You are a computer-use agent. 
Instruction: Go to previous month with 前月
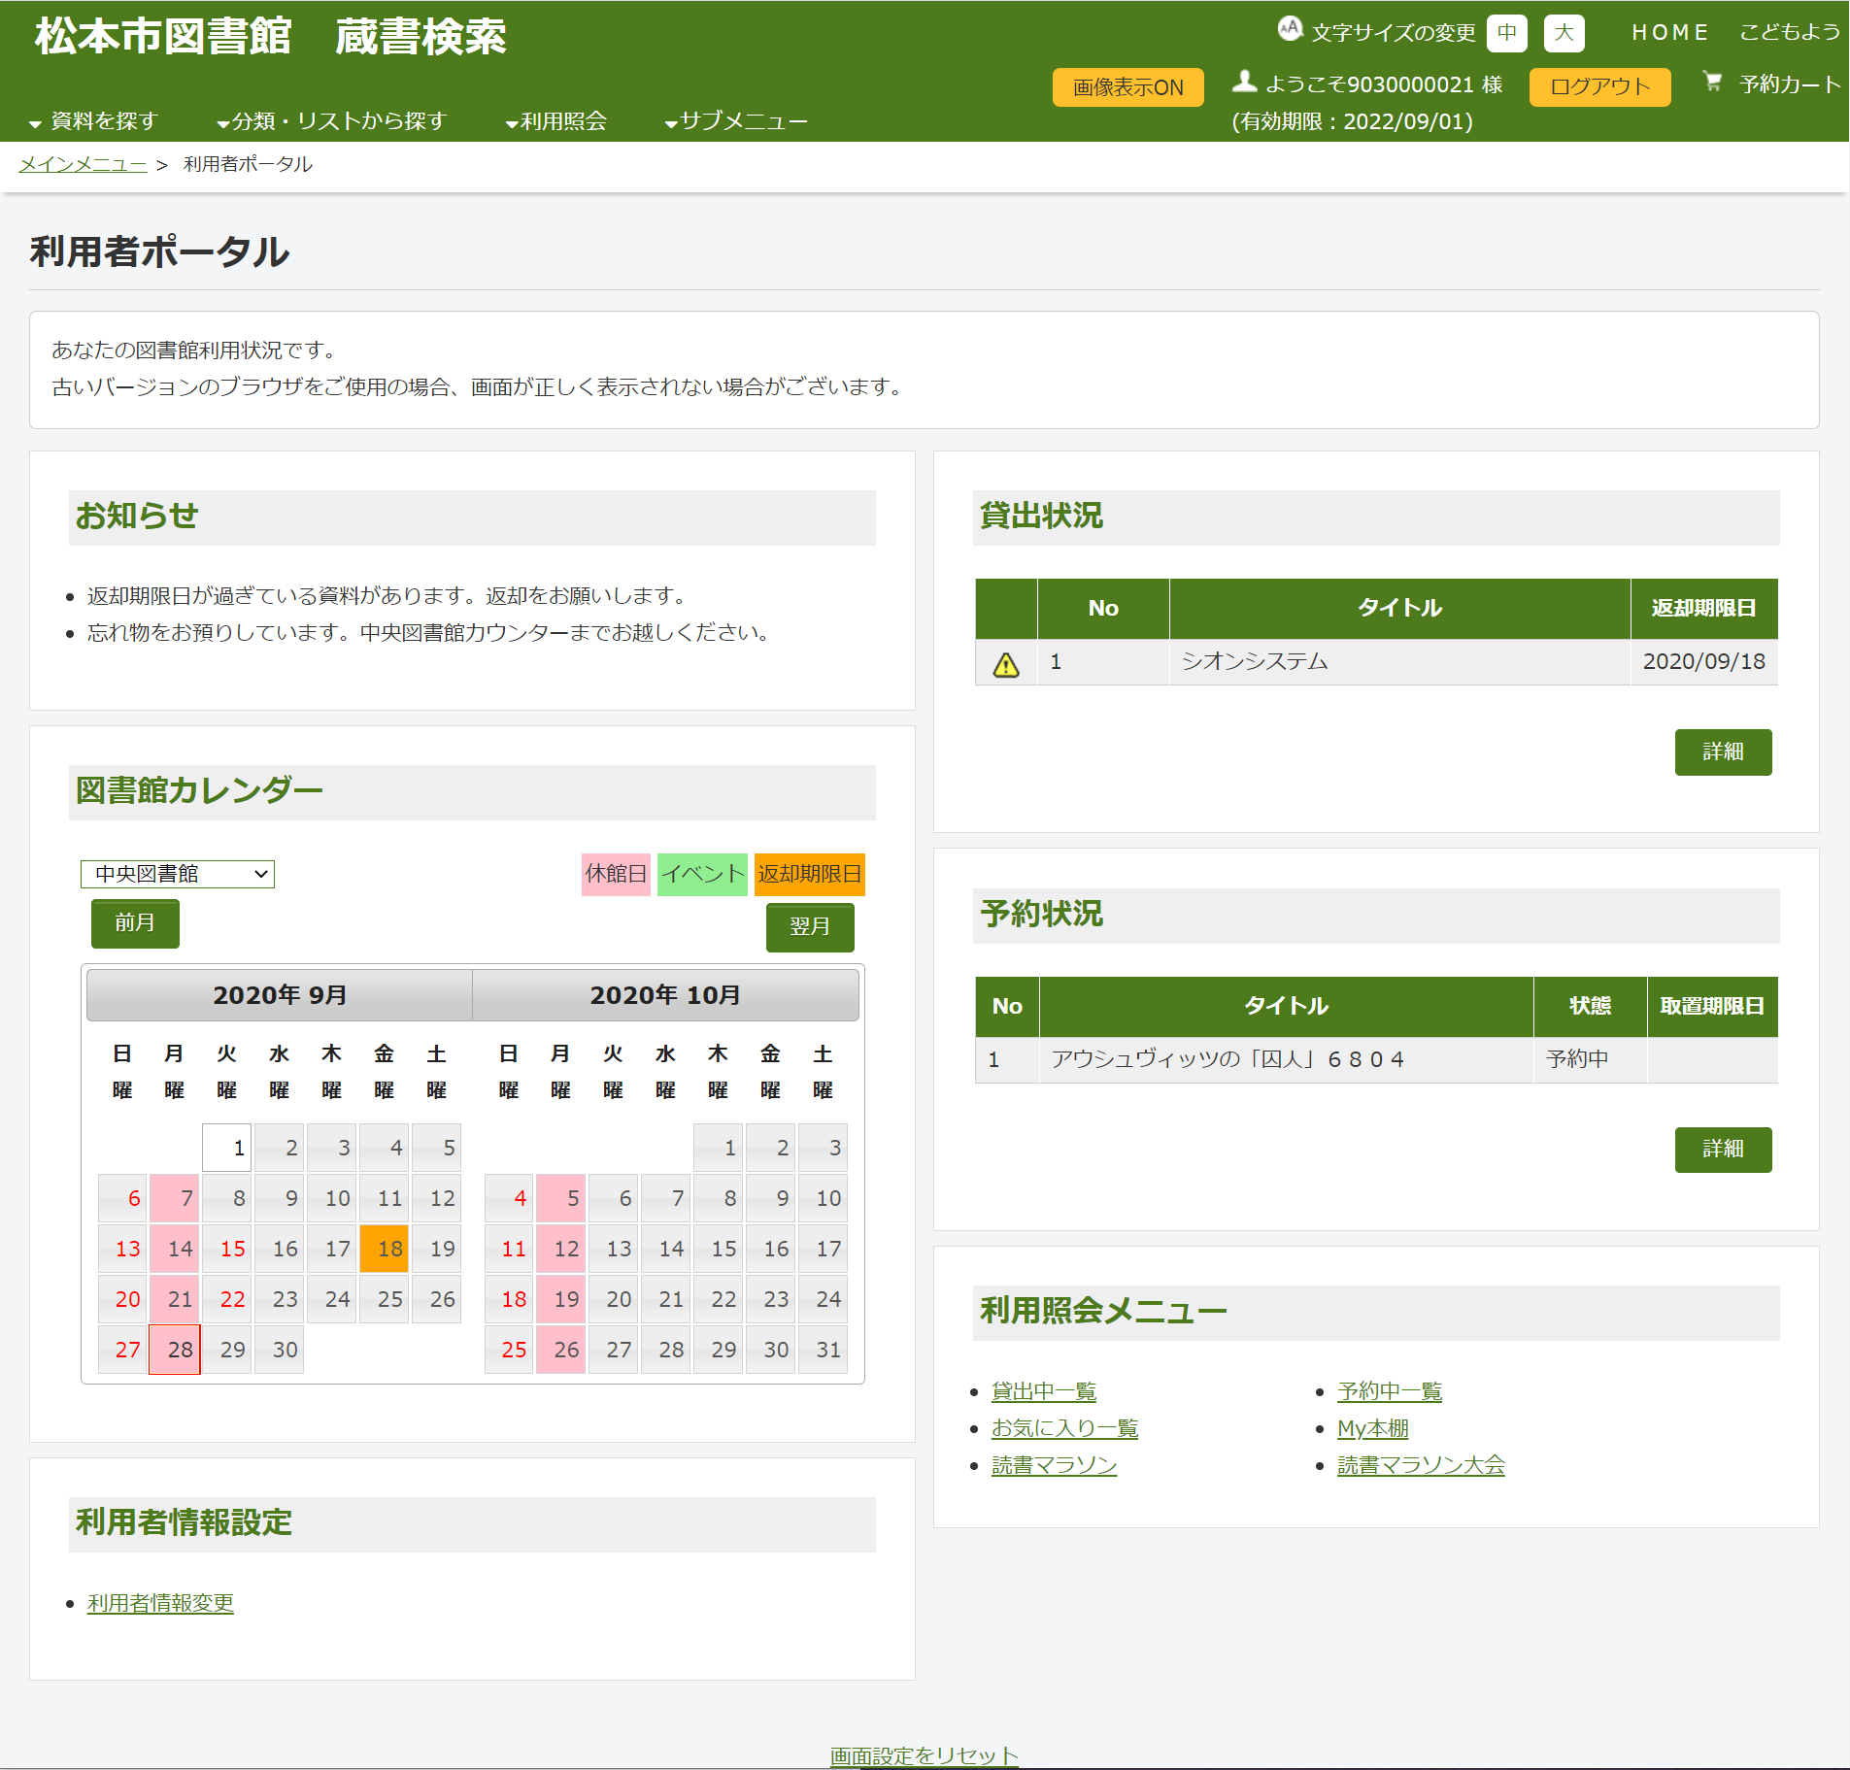tap(135, 923)
